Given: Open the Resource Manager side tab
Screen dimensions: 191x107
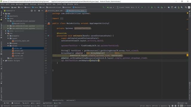Looking at the screenshot, I should [x=1, y=31].
